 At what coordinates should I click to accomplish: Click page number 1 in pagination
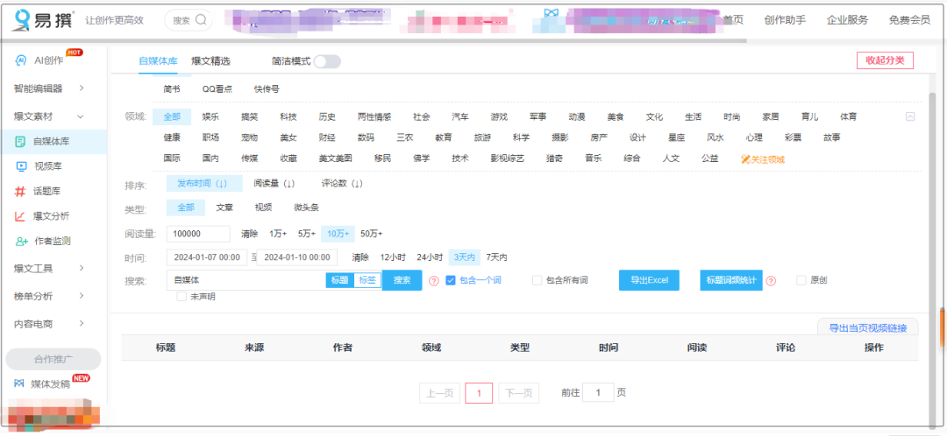point(479,393)
